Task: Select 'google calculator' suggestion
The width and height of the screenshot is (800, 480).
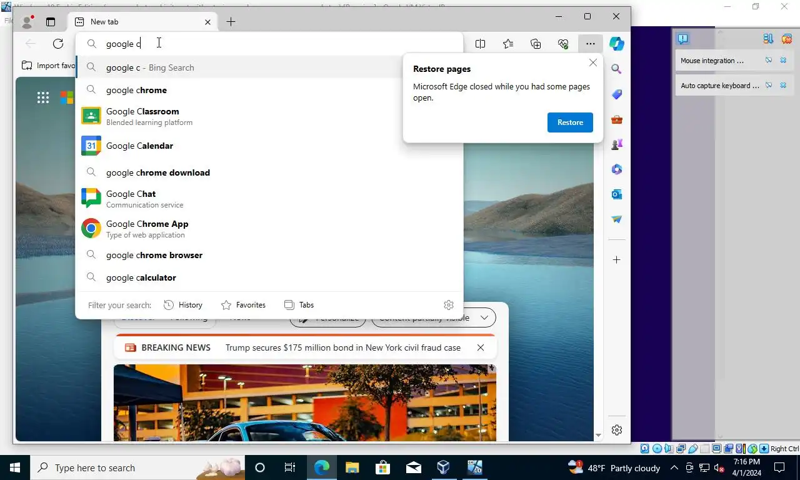Action: coord(269,277)
